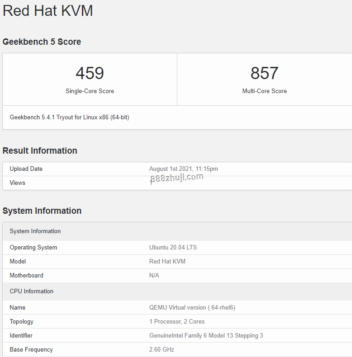Click the 'Multi-Core Score' label
Image resolution: width=352 pixels, height=357 pixels.
click(265, 91)
